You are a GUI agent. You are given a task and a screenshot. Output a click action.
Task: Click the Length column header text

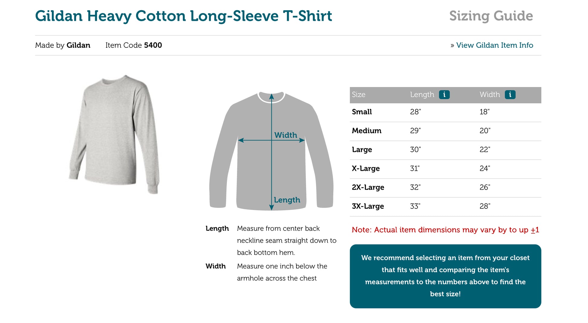422,95
